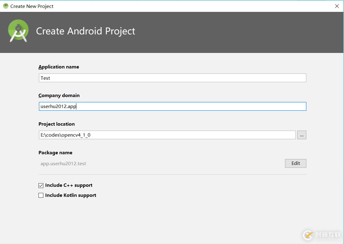
Task: Open the project location browse '...' button
Action: (x=302, y=135)
